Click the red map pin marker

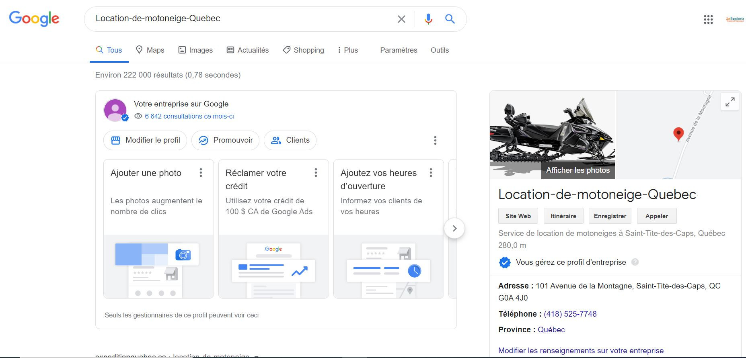[678, 134]
